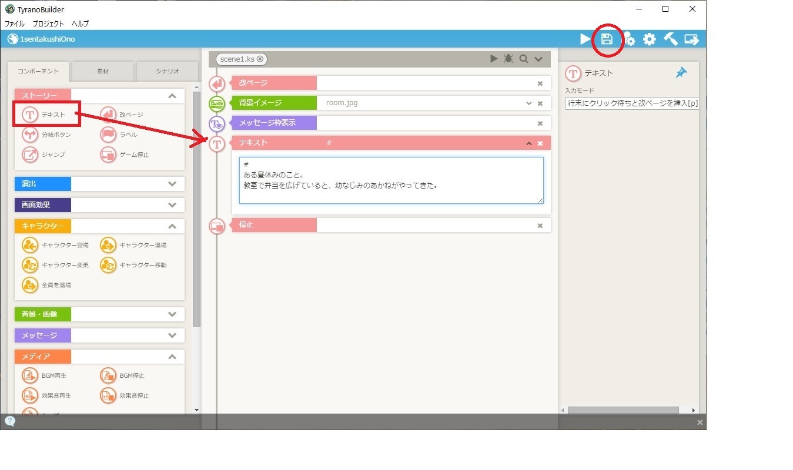Screen dimensions: 793x470
Task: Open the プロジェクト menu
Action: coord(48,24)
